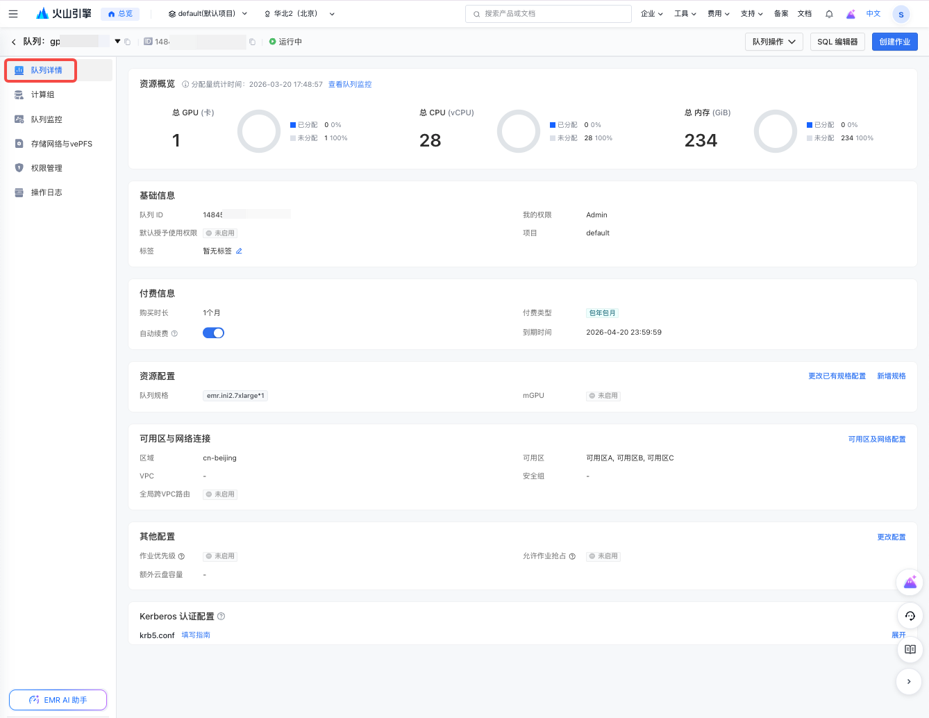Go to 权限管理 in the sidebar

tap(47, 168)
